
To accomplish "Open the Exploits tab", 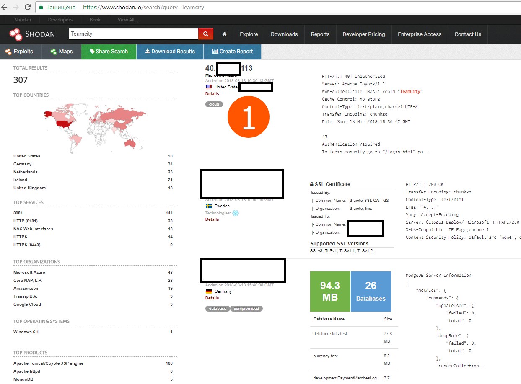I will pos(21,52).
